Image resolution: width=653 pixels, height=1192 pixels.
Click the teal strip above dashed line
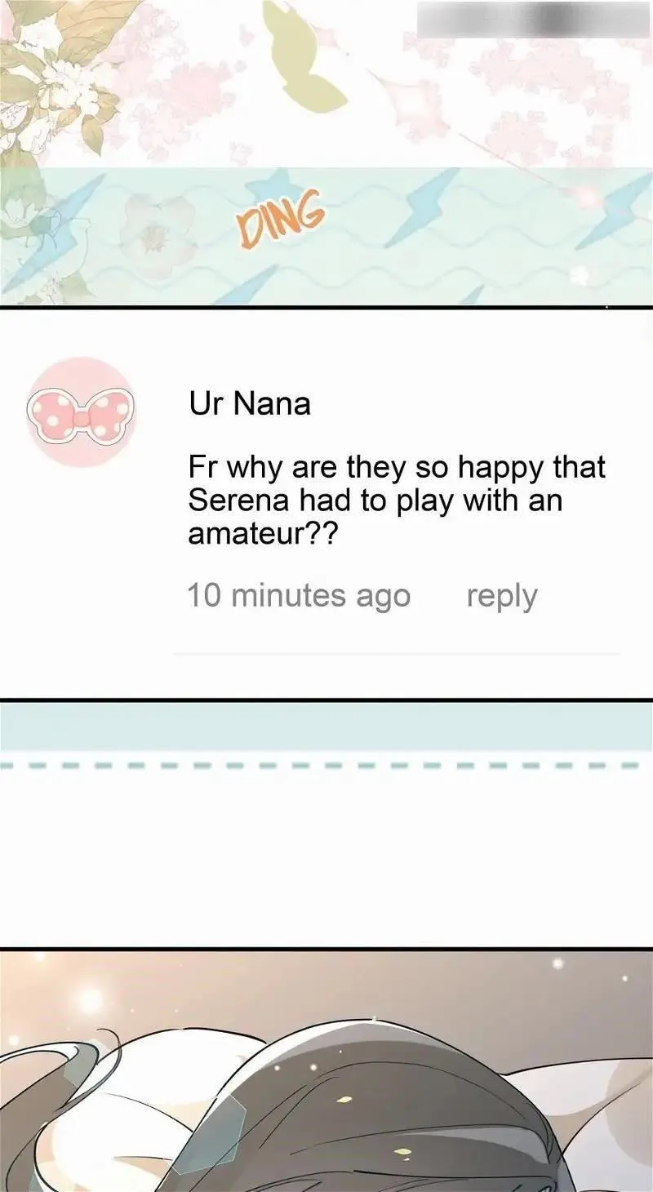(x=326, y=727)
